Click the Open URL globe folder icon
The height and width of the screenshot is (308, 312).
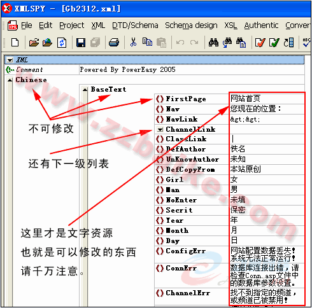[48, 43]
